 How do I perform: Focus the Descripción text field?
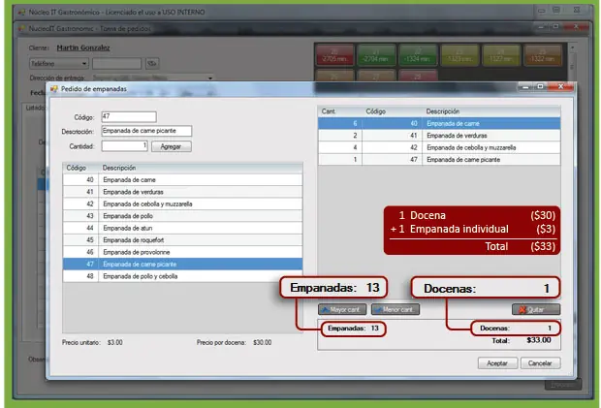tap(146, 131)
